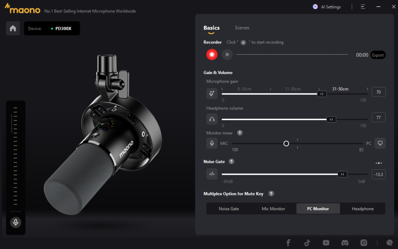Mute the mic using bottom-left microphone button

(x=16, y=222)
